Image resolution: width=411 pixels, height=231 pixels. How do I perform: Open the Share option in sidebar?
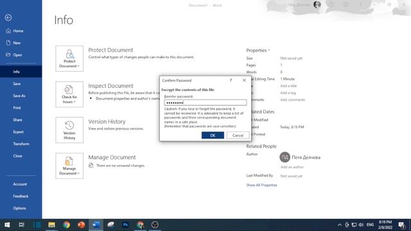17,120
